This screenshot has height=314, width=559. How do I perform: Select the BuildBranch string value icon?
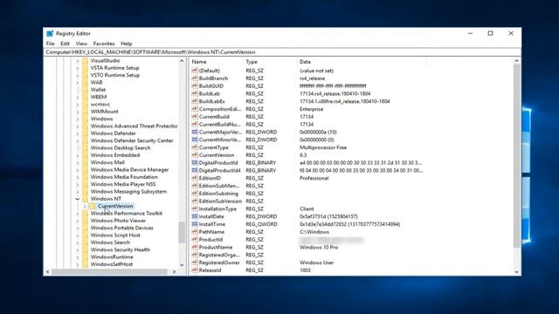(195, 78)
